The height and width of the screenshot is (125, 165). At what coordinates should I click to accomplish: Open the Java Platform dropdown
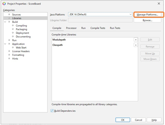(x=100, y=14)
